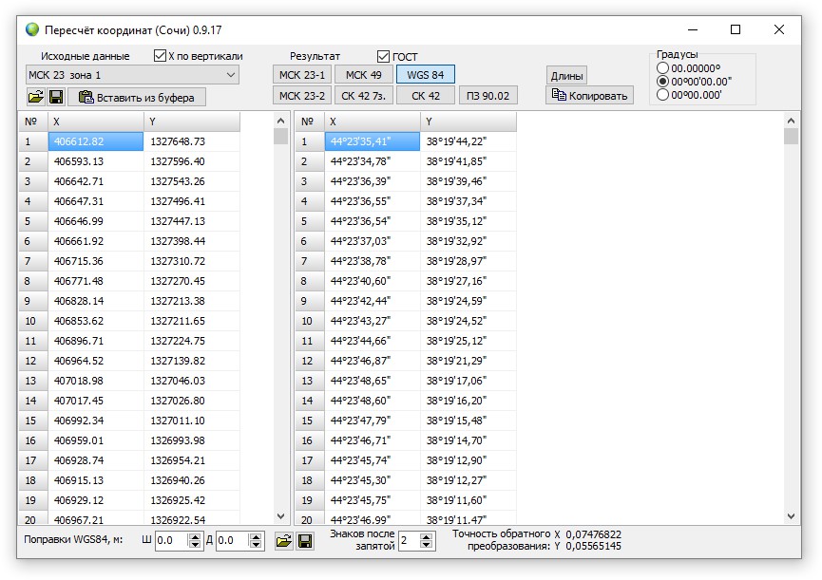This screenshot has height=580, width=822.
Task: Select result cell 44°23'35,41"
Action: [373, 141]
